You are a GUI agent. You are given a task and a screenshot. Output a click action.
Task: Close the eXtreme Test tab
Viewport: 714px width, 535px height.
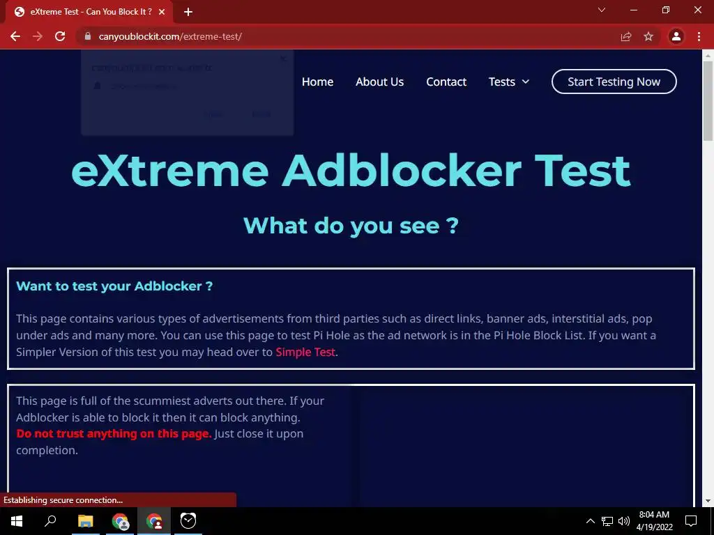click(x=162, y=12)
